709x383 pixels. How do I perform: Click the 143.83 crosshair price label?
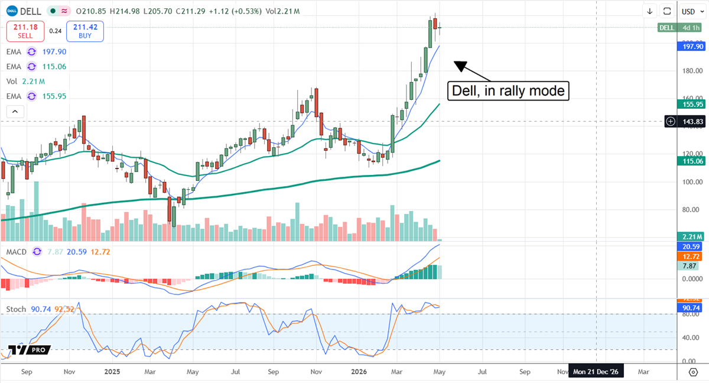[x=692, y=121]
